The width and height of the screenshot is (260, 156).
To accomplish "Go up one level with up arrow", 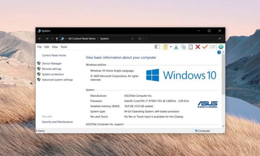I will click(x=57, y=39).
